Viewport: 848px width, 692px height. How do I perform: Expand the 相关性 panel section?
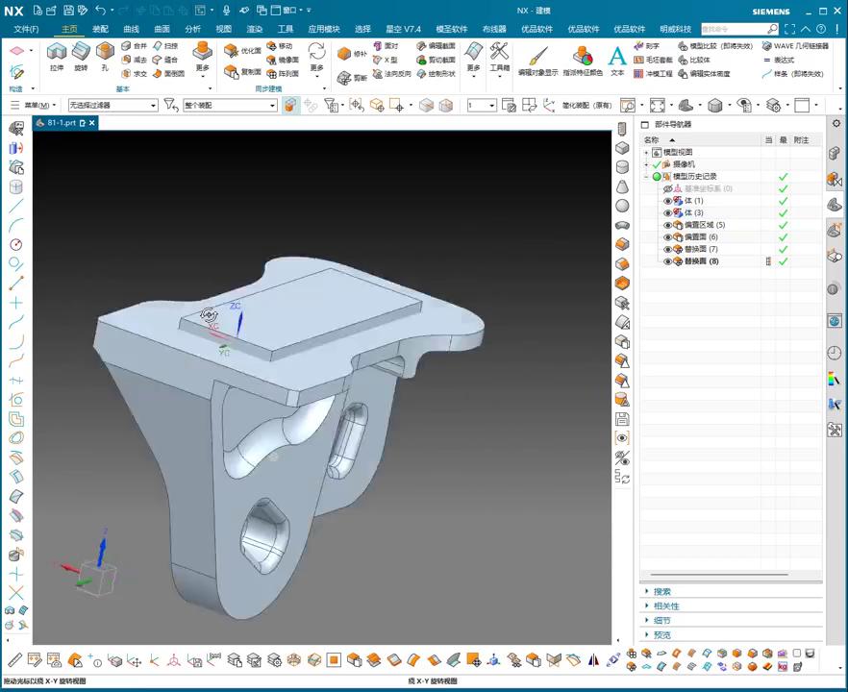pyautogui.click(x=666, y=606)
